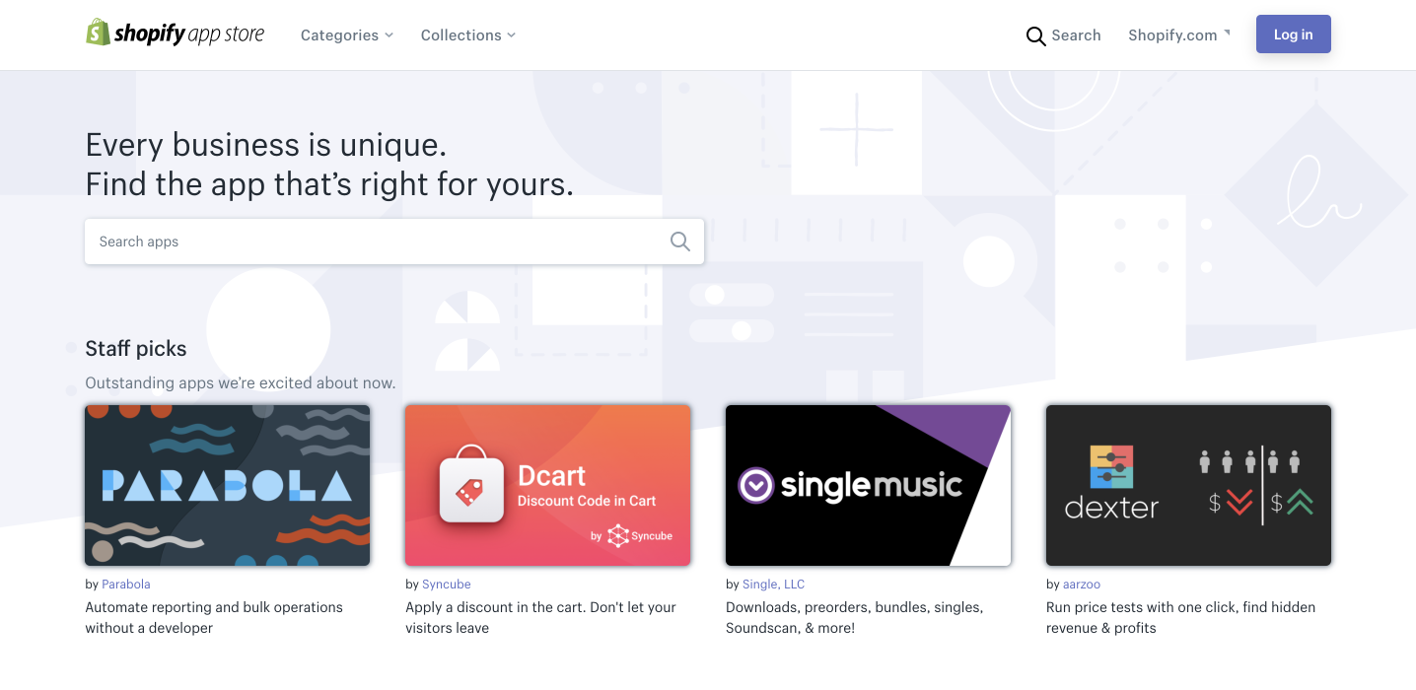Click the magnifier icon inside Search apps field
The width and height of the screenshot is (1416, 690).
pos(679,241)
